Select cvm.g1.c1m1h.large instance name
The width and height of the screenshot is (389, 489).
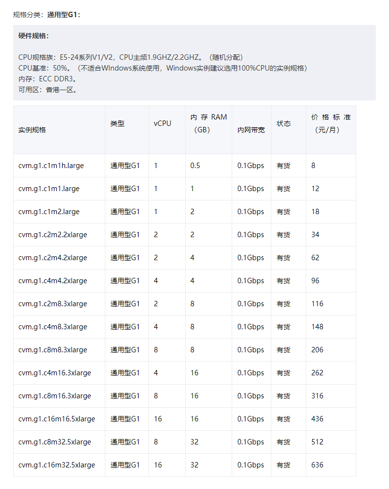[x=51, y=166]
